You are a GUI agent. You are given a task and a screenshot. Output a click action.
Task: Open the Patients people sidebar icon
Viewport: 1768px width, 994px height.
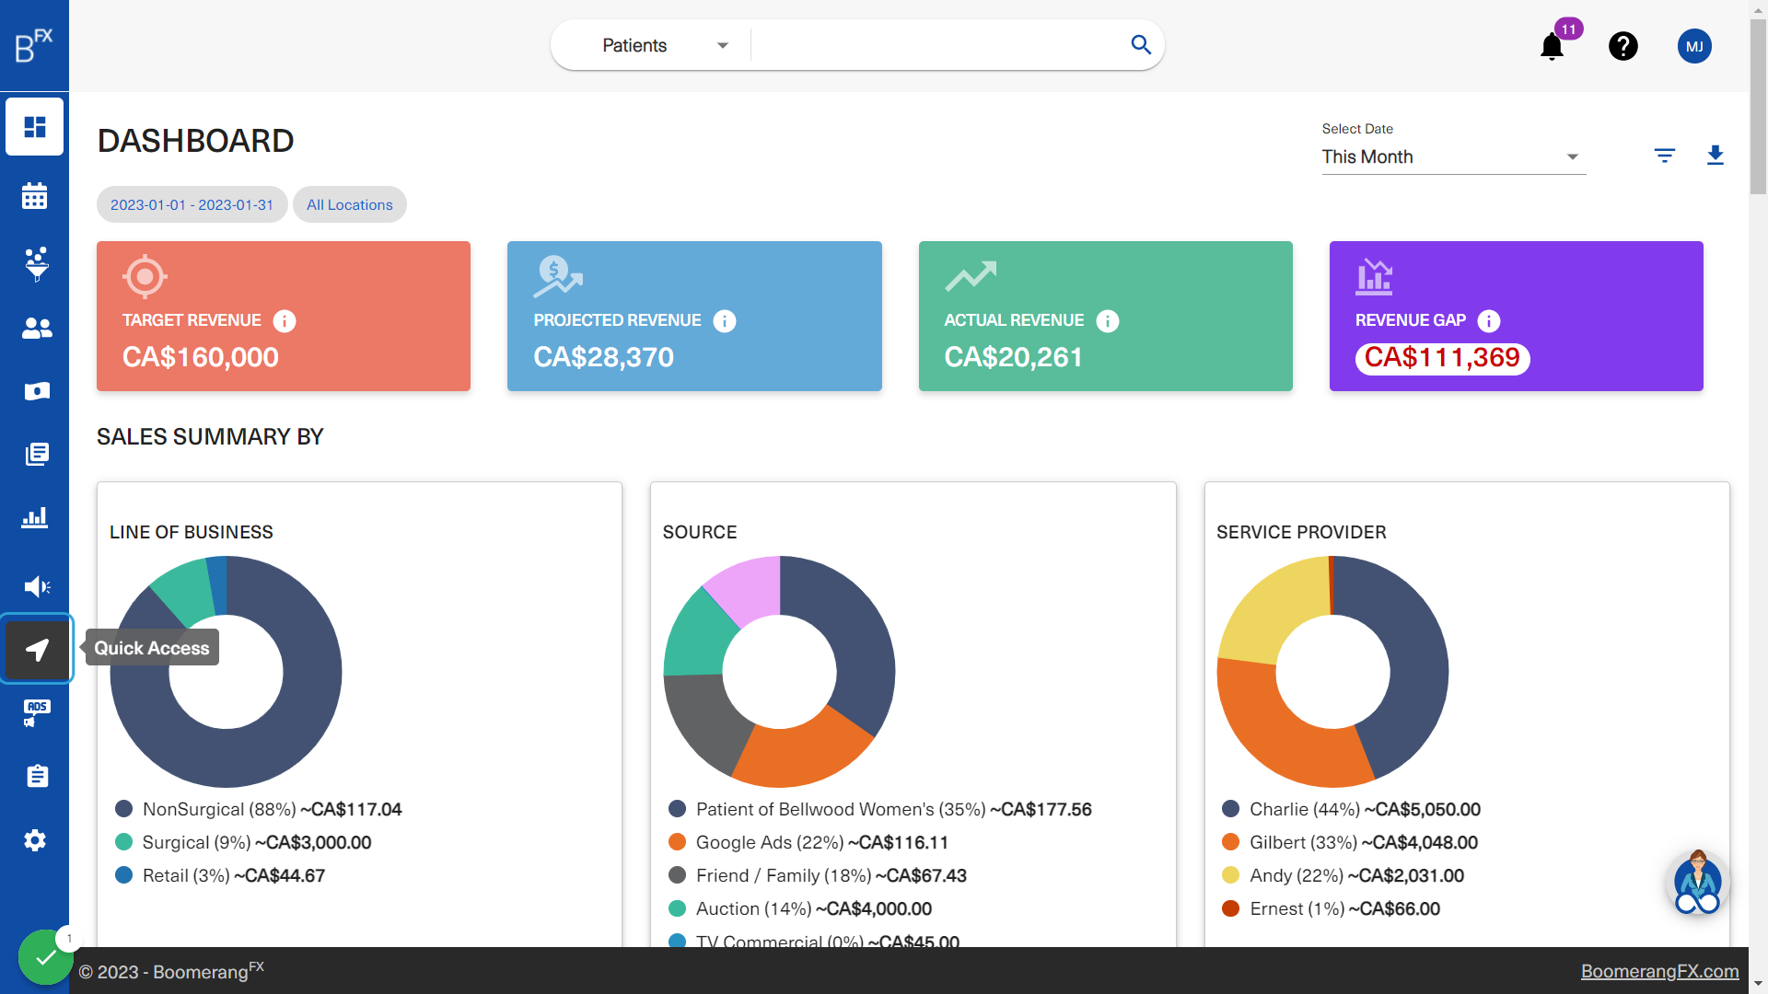click(37, 329)
